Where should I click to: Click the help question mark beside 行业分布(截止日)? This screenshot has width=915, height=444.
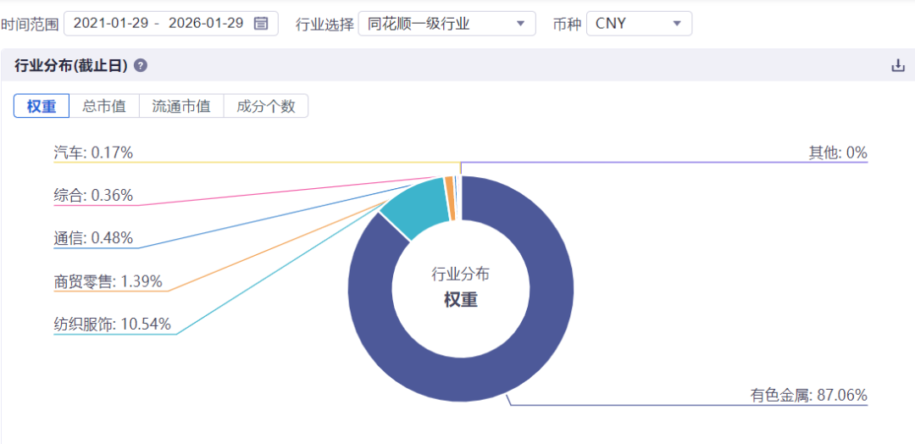pos(140,66)
